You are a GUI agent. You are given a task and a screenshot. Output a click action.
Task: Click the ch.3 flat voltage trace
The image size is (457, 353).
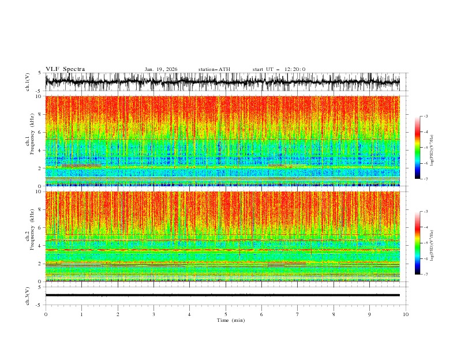[x=222, y=295]
